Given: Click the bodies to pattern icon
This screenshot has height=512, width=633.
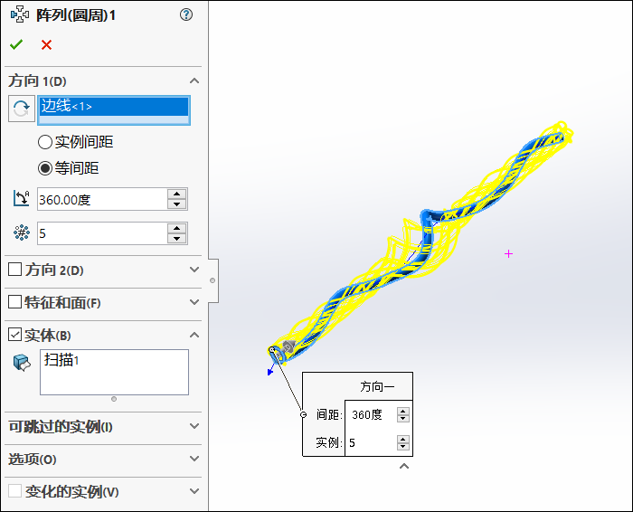Looking at the screenshot, I should click(22, 362).
